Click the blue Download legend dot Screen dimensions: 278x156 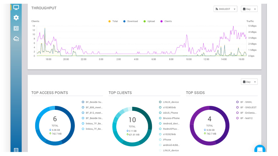[x=124, y=21]
